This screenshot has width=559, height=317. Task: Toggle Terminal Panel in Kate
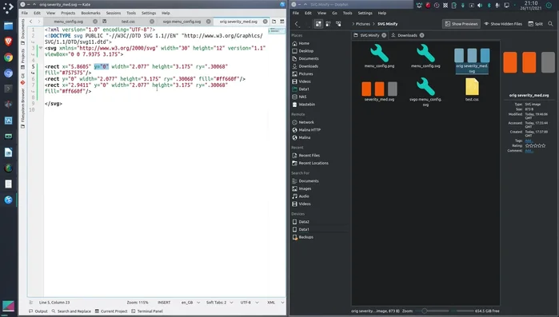[x=147, y=311]
